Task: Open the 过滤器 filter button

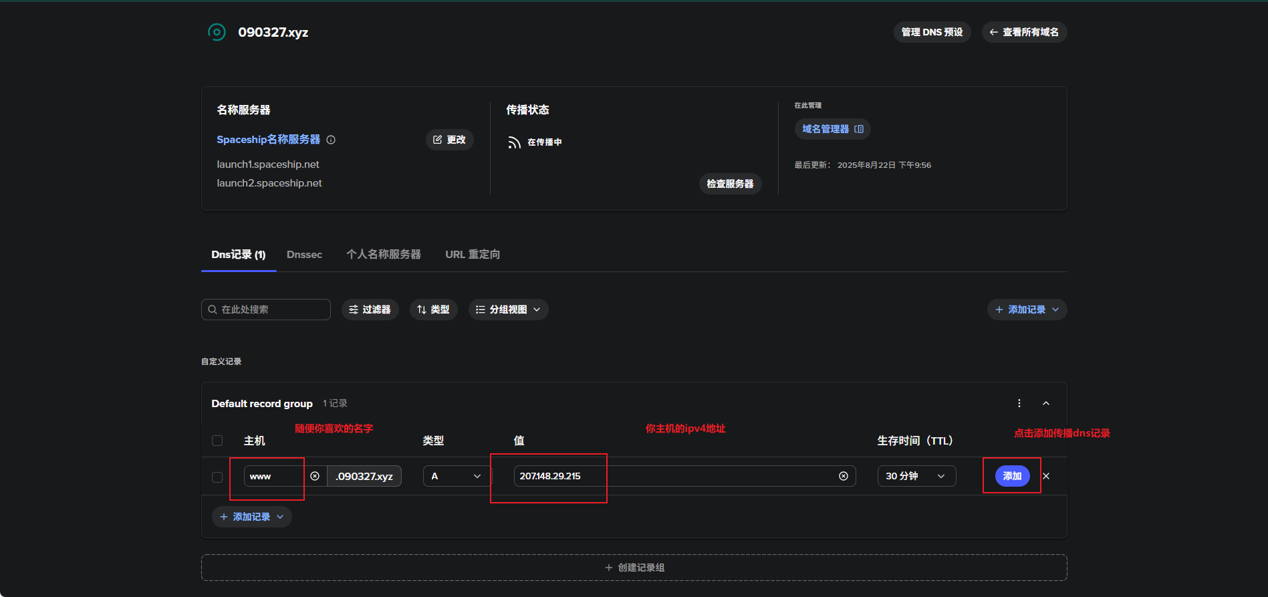Action: pyautogui.click(x=370, y=310)
